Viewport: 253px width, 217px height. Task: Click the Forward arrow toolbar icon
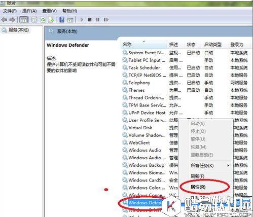12,20
